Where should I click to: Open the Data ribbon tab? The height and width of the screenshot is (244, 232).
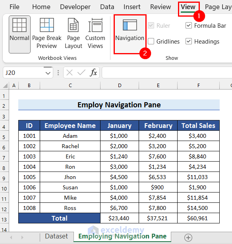(x=107, y=7)
